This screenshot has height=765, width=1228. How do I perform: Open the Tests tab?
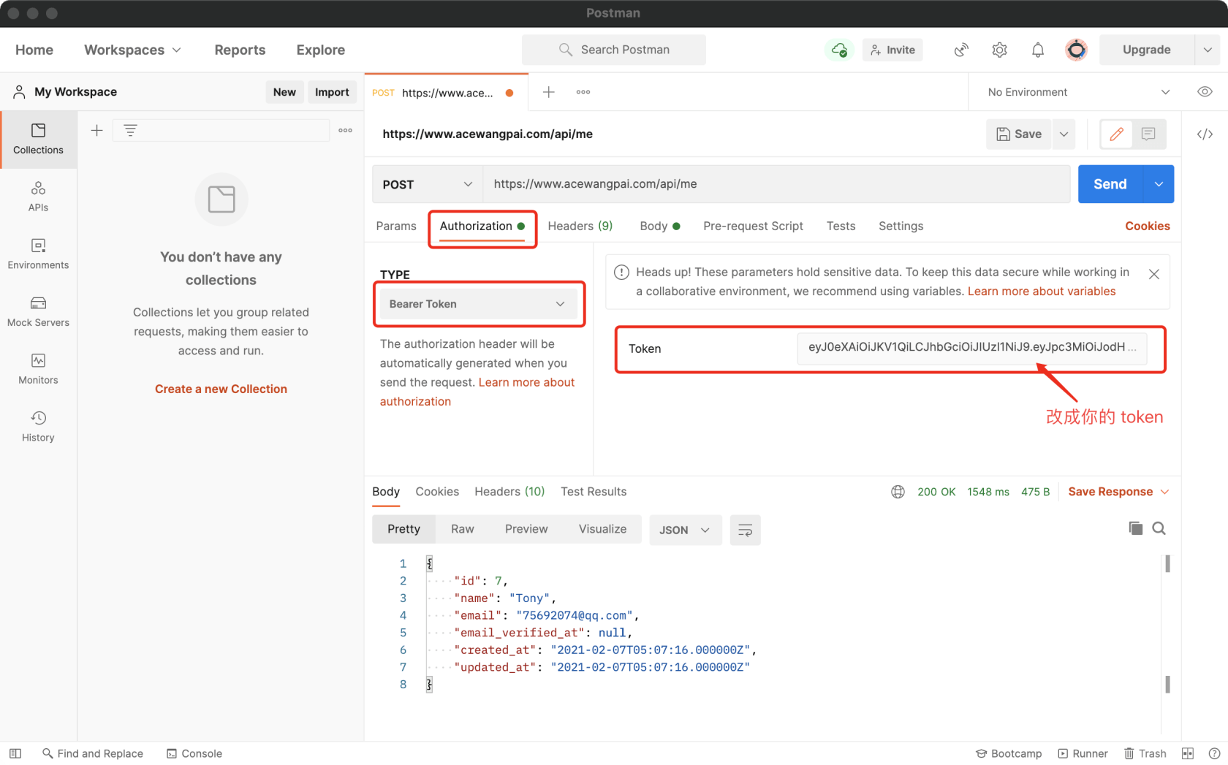coord(841,226)
